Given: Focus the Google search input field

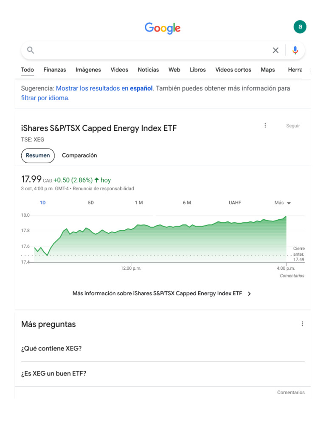Looking at the screenshot, I should coord(152,50).
